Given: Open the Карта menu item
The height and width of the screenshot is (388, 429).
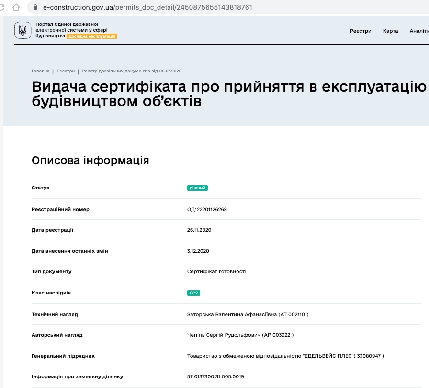Looking at the screenshot, I should 390,31.
